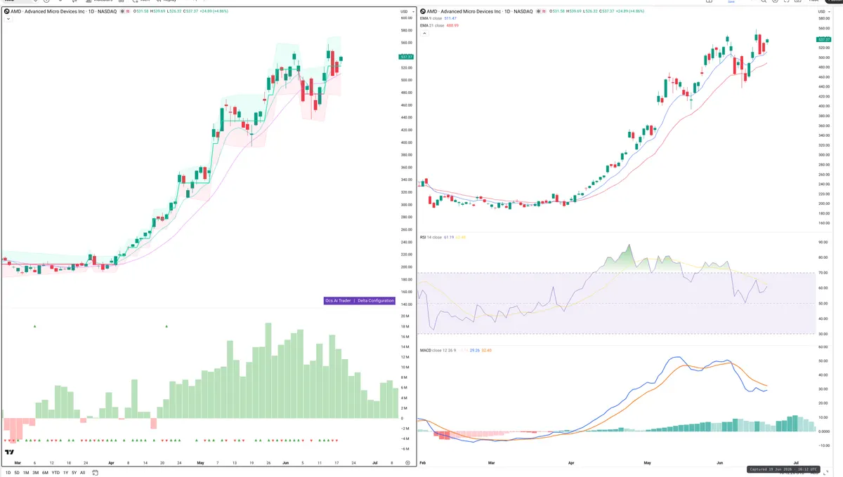Image resolution: width=843 pixels, height=477 pixels.
Task: Click the Feb date label on right chart
Action: (422, 463)
